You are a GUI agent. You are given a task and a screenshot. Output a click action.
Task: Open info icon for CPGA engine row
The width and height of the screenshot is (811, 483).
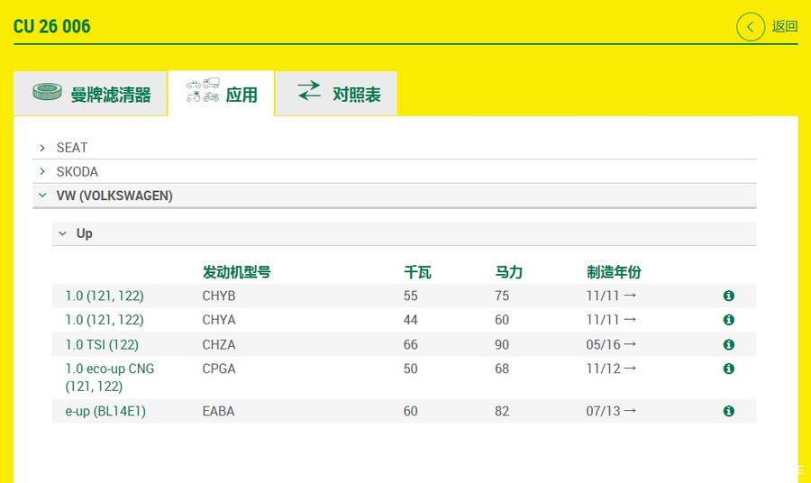click(729, 369)
